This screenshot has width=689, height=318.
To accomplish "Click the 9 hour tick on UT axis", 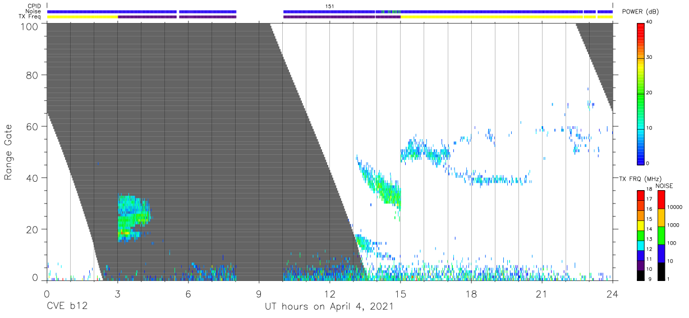I will [259, 293].
